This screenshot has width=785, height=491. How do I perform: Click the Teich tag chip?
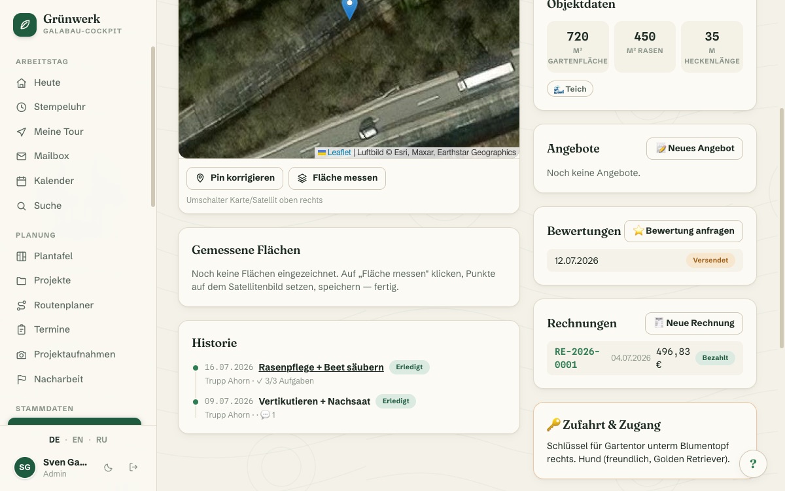[570, 89]
